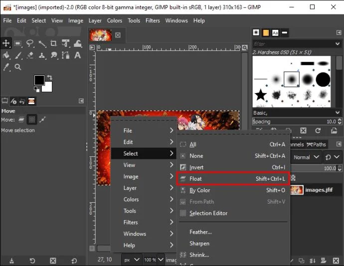Image resolution: width=344 pixels, height=266 pixels.
Task: Open the Fonts tab in right dock
Action: [x=275, y=33]
